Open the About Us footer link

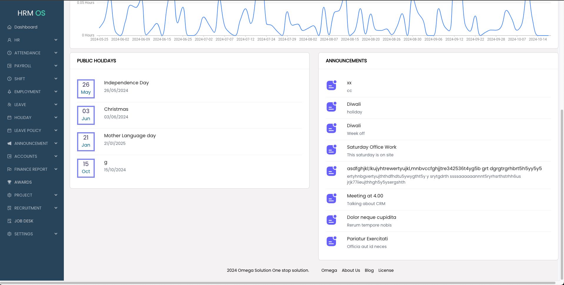[351, 270]
